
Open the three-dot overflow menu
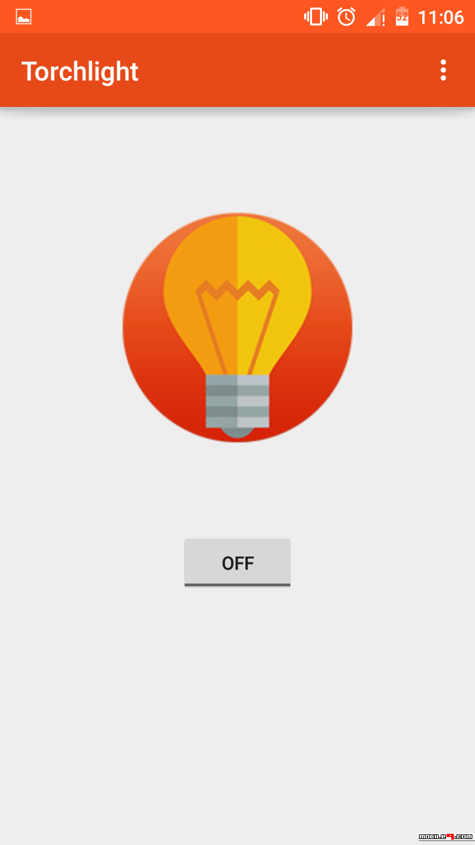click(443, 70)
